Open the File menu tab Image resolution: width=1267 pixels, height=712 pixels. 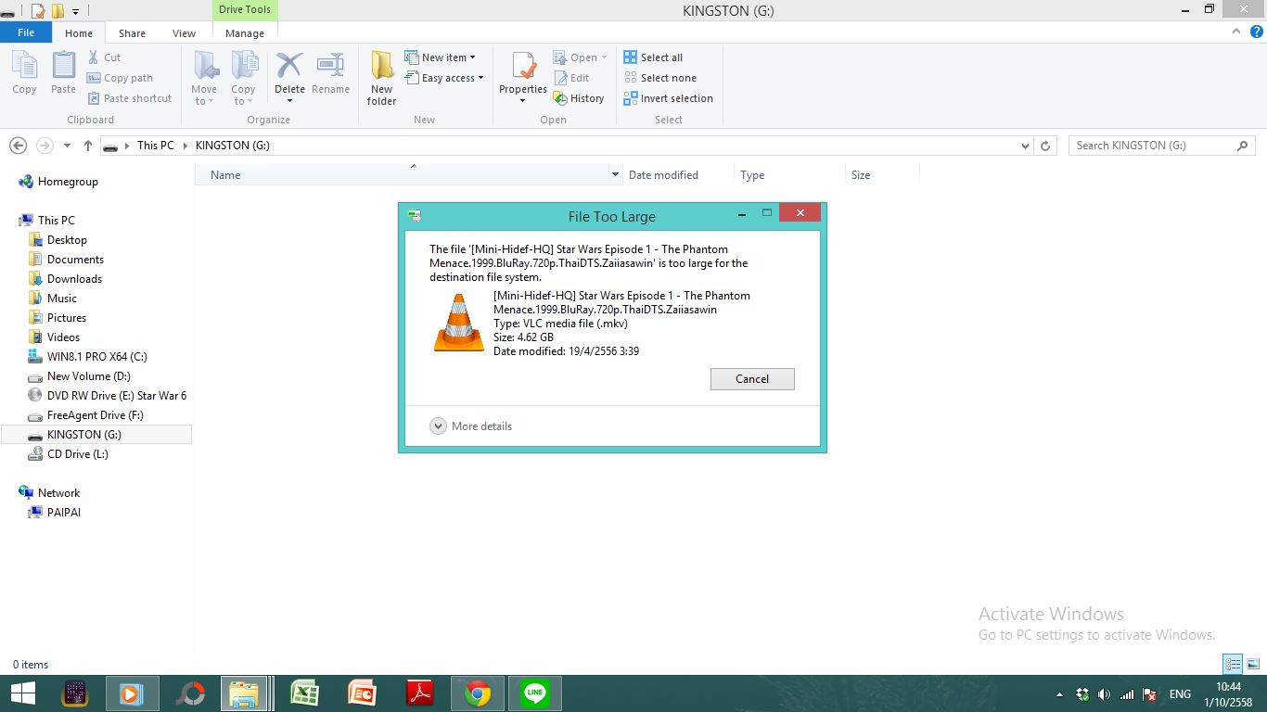pyautogui.click(x=26, y=32)
